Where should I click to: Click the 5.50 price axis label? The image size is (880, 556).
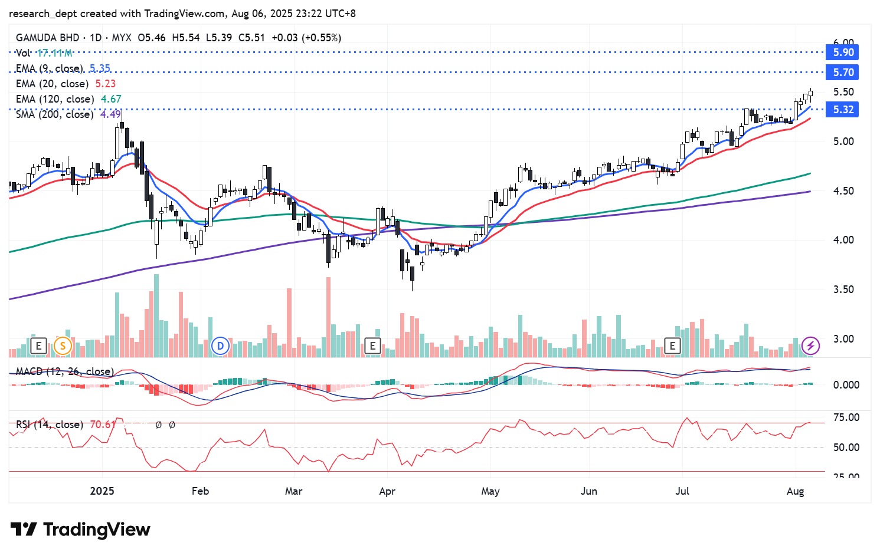pyautogui.click(x=843, y=92)
